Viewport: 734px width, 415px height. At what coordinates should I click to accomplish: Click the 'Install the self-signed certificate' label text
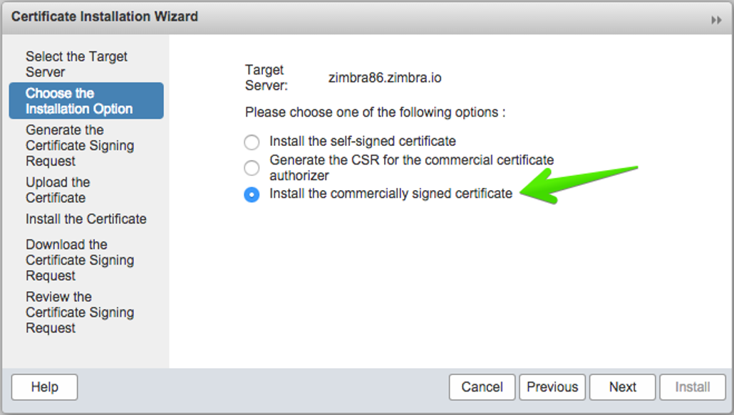pyautogui.click(x=362, y=141)
